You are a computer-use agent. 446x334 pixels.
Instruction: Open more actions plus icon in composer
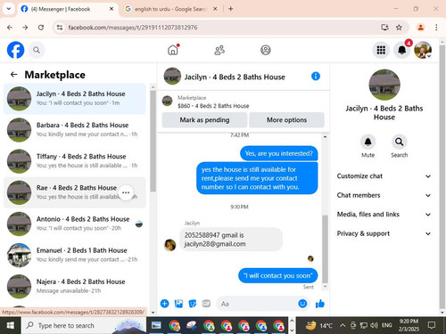point(164,304)
